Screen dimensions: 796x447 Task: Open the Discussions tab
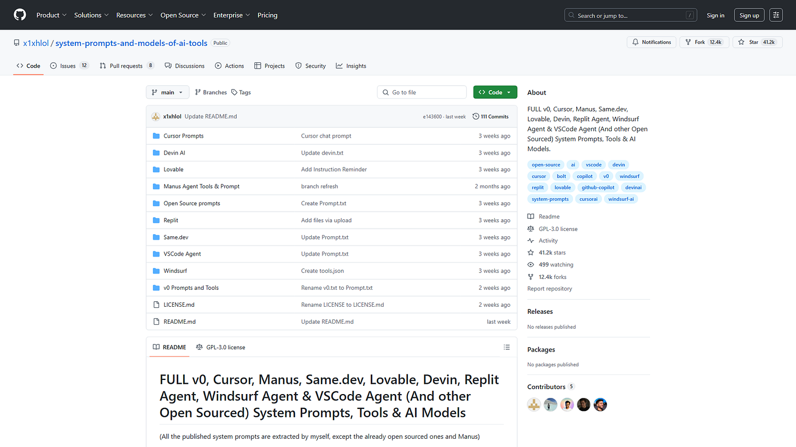pyautogui.click(x=185, y=65)
